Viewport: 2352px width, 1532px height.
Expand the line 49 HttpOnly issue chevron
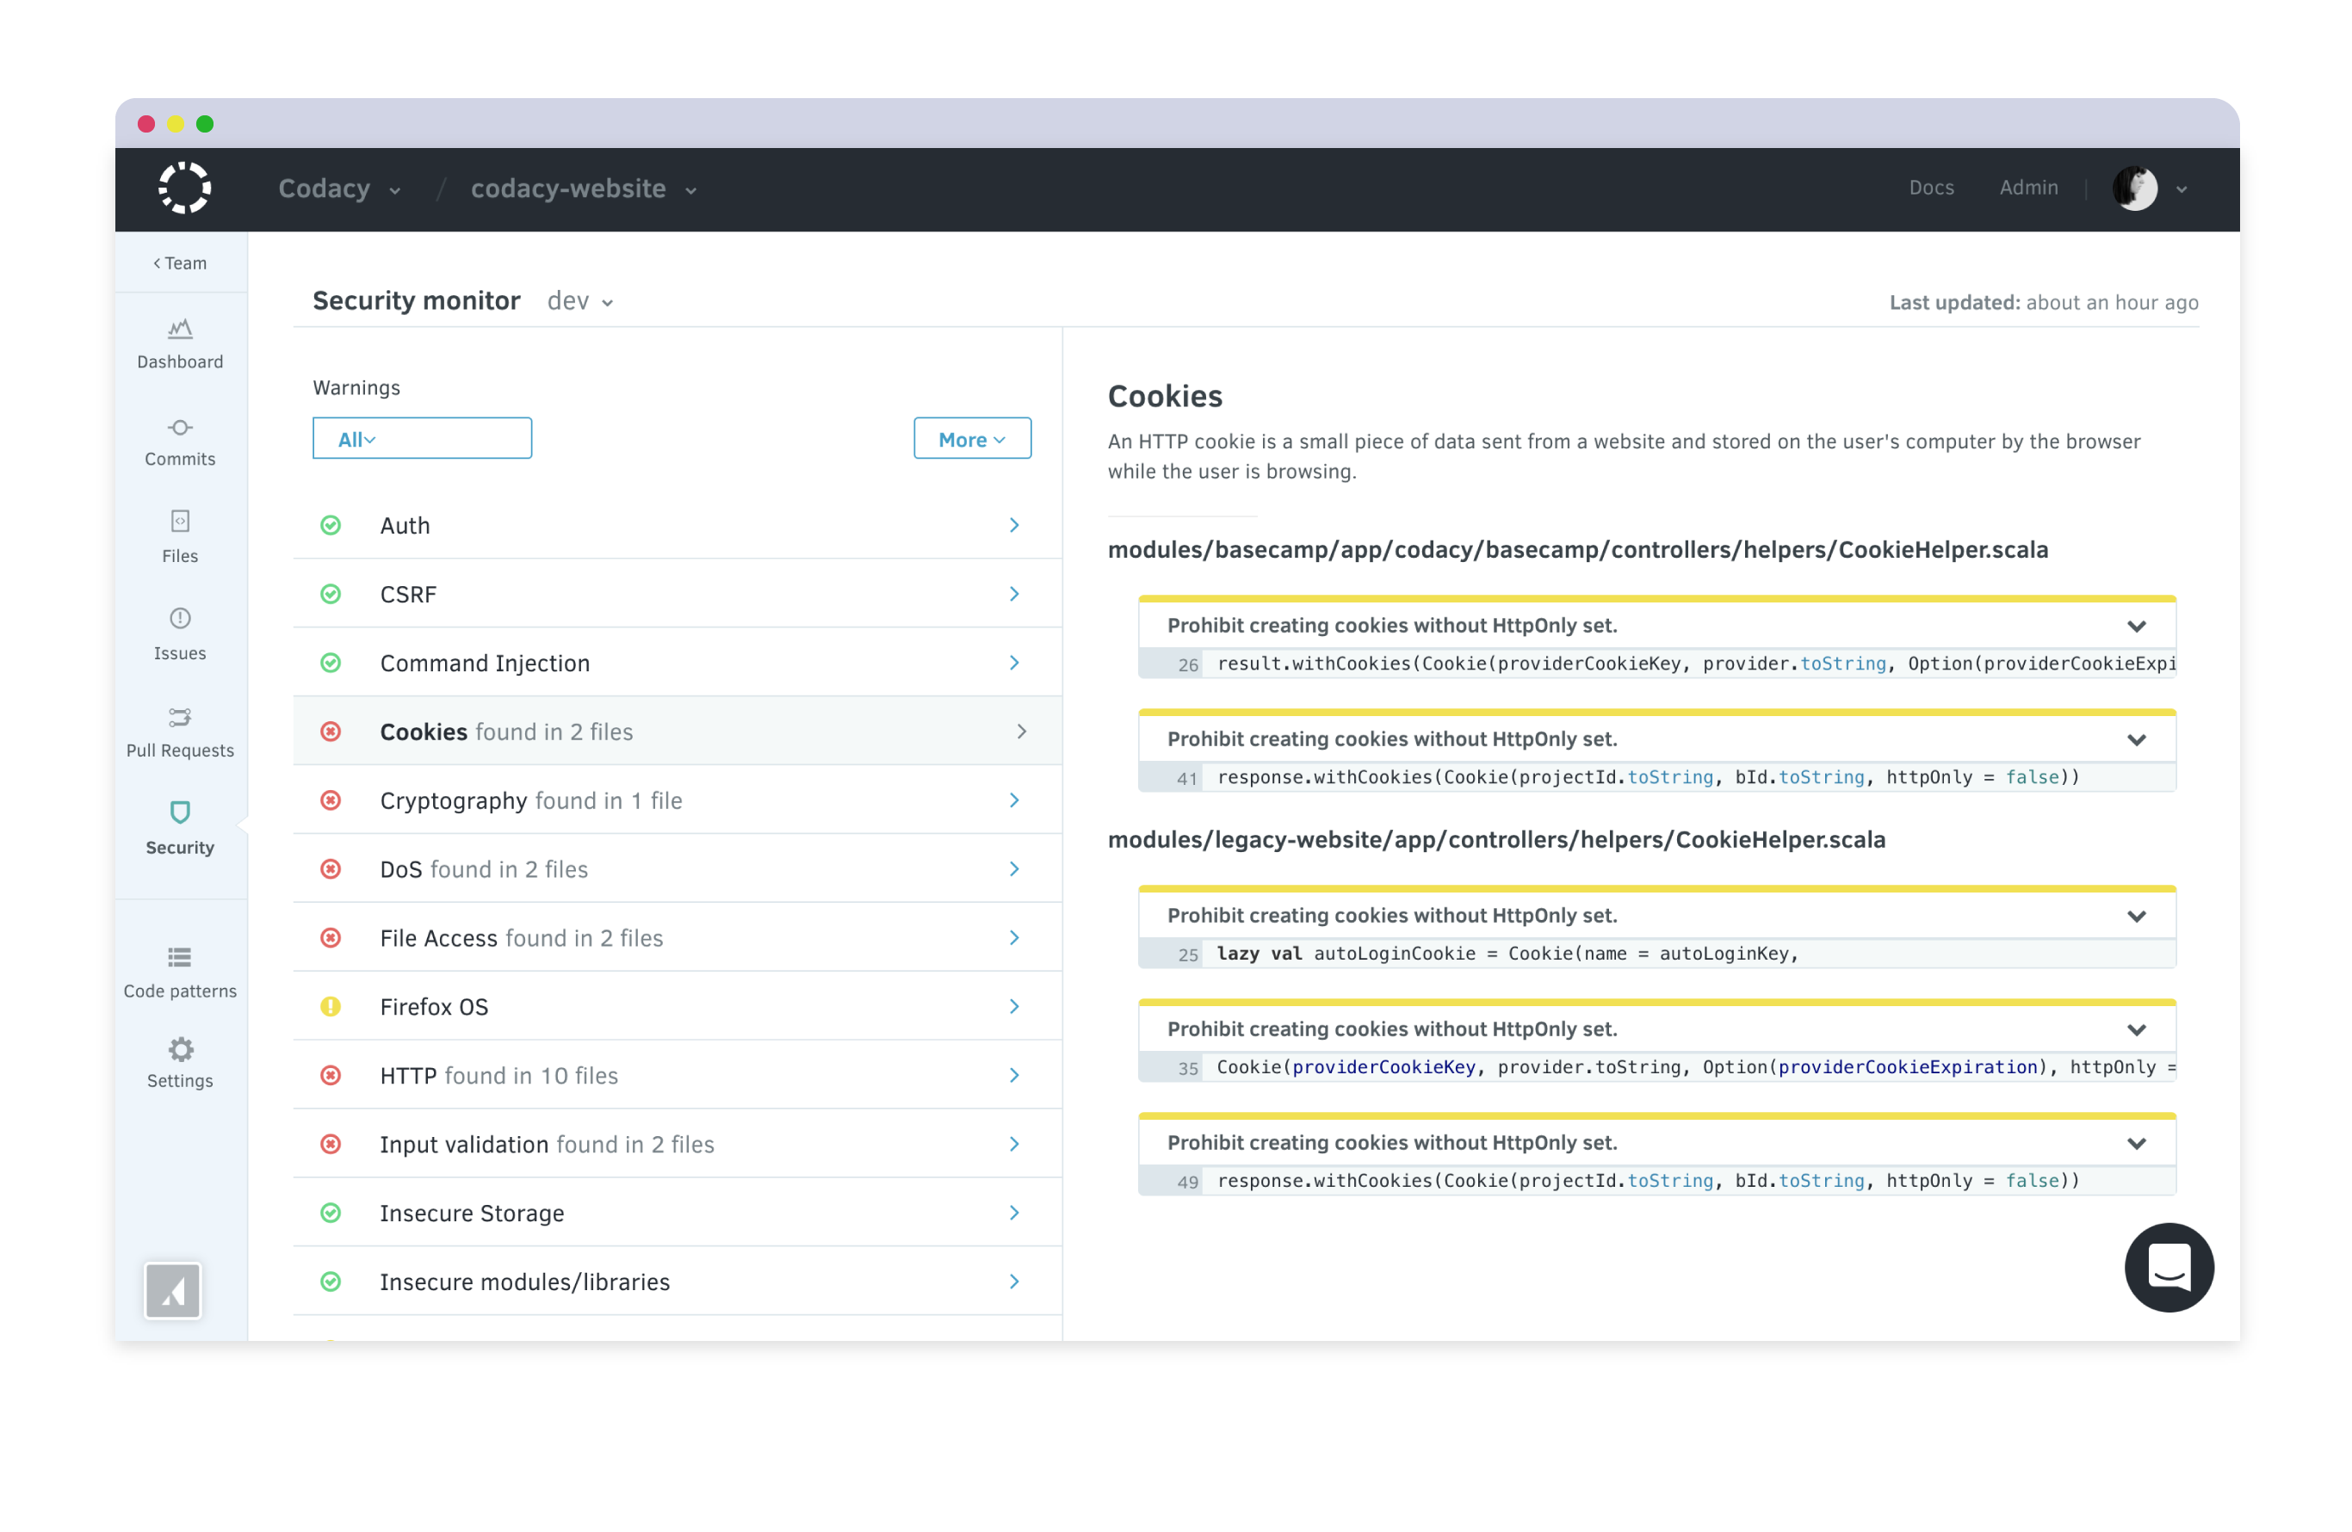tap(2136, 1144)
